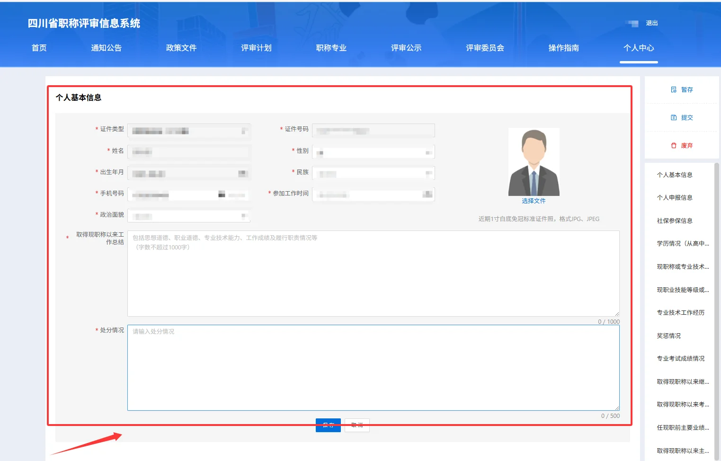Click the 保存 save button

point(328,425)
